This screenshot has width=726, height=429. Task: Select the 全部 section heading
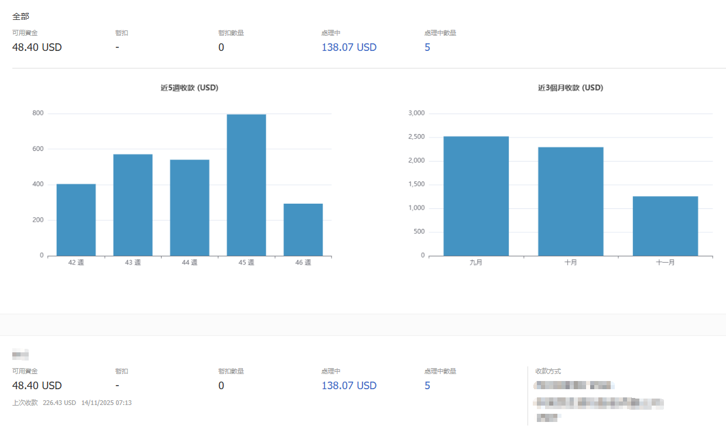coord(20,16)
